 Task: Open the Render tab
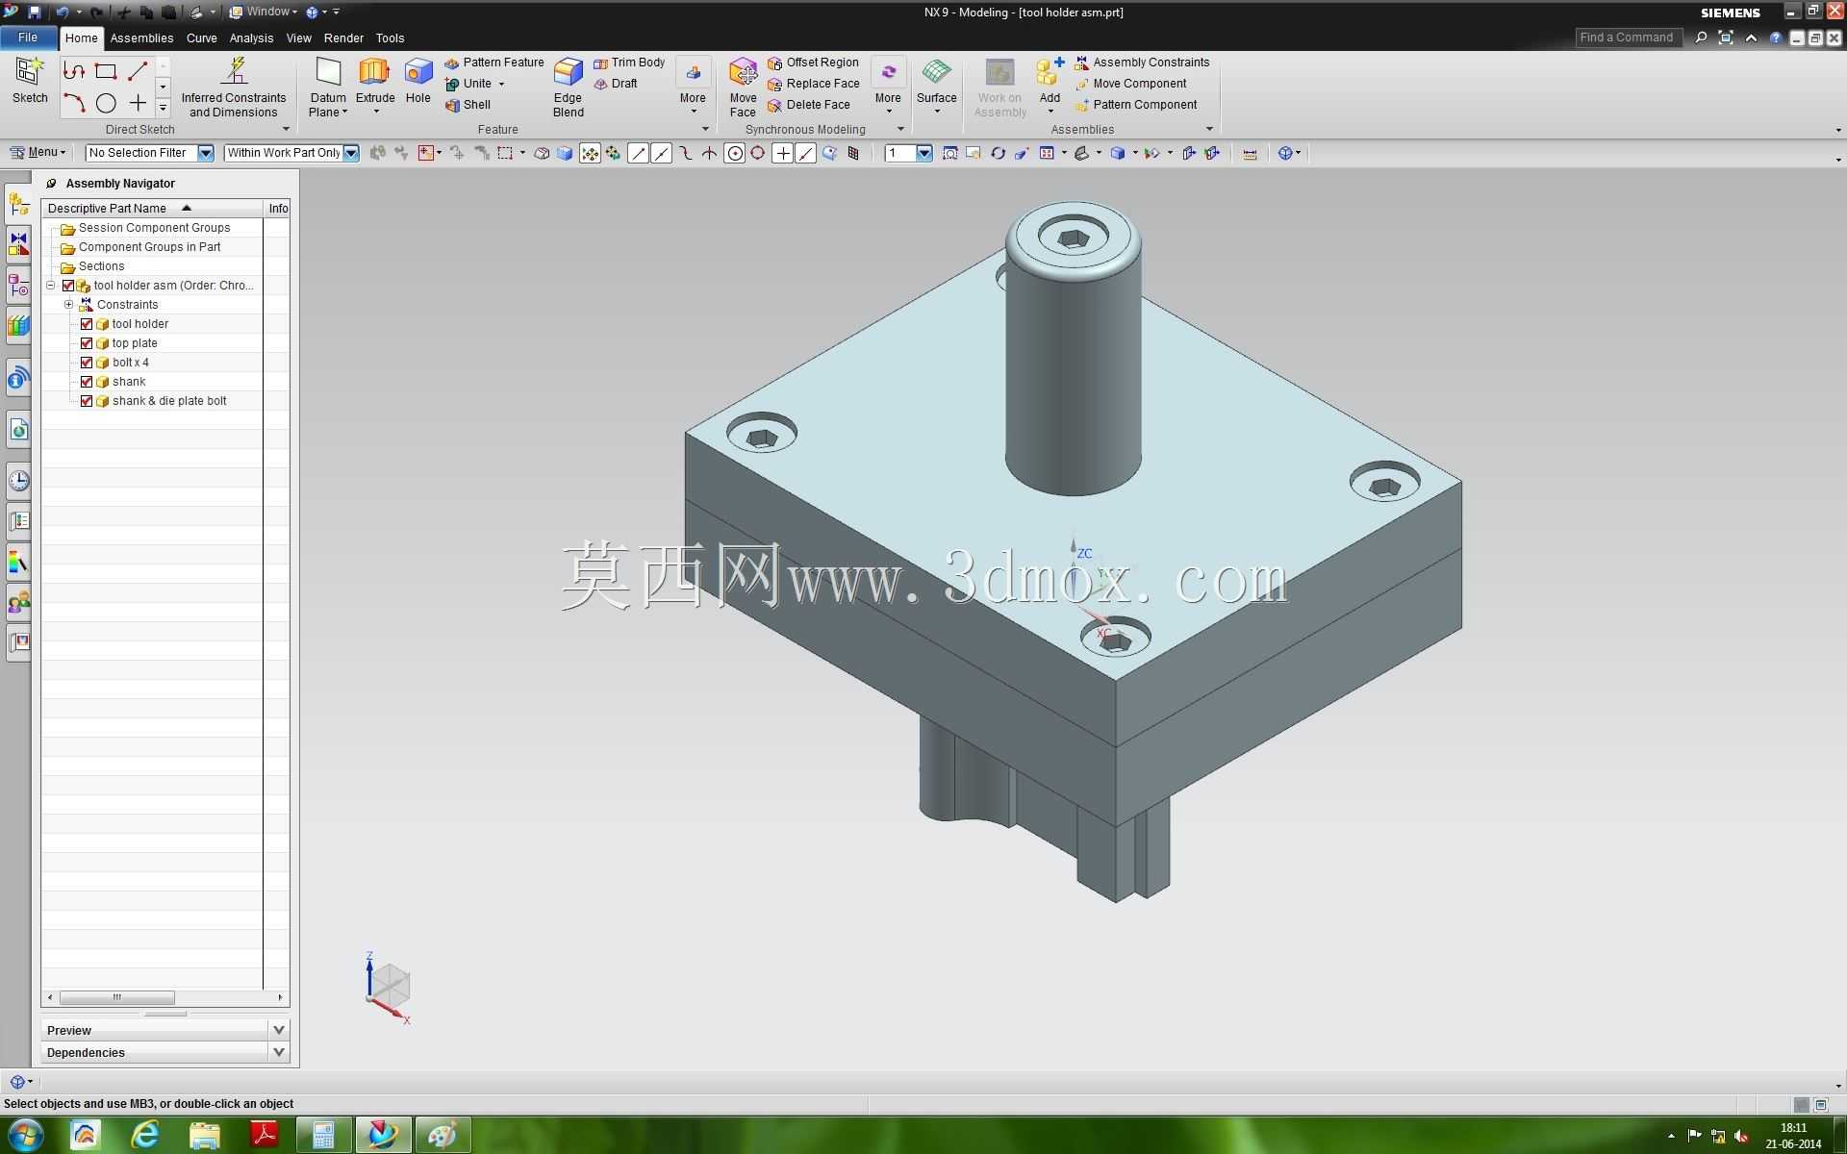point(343,38)
